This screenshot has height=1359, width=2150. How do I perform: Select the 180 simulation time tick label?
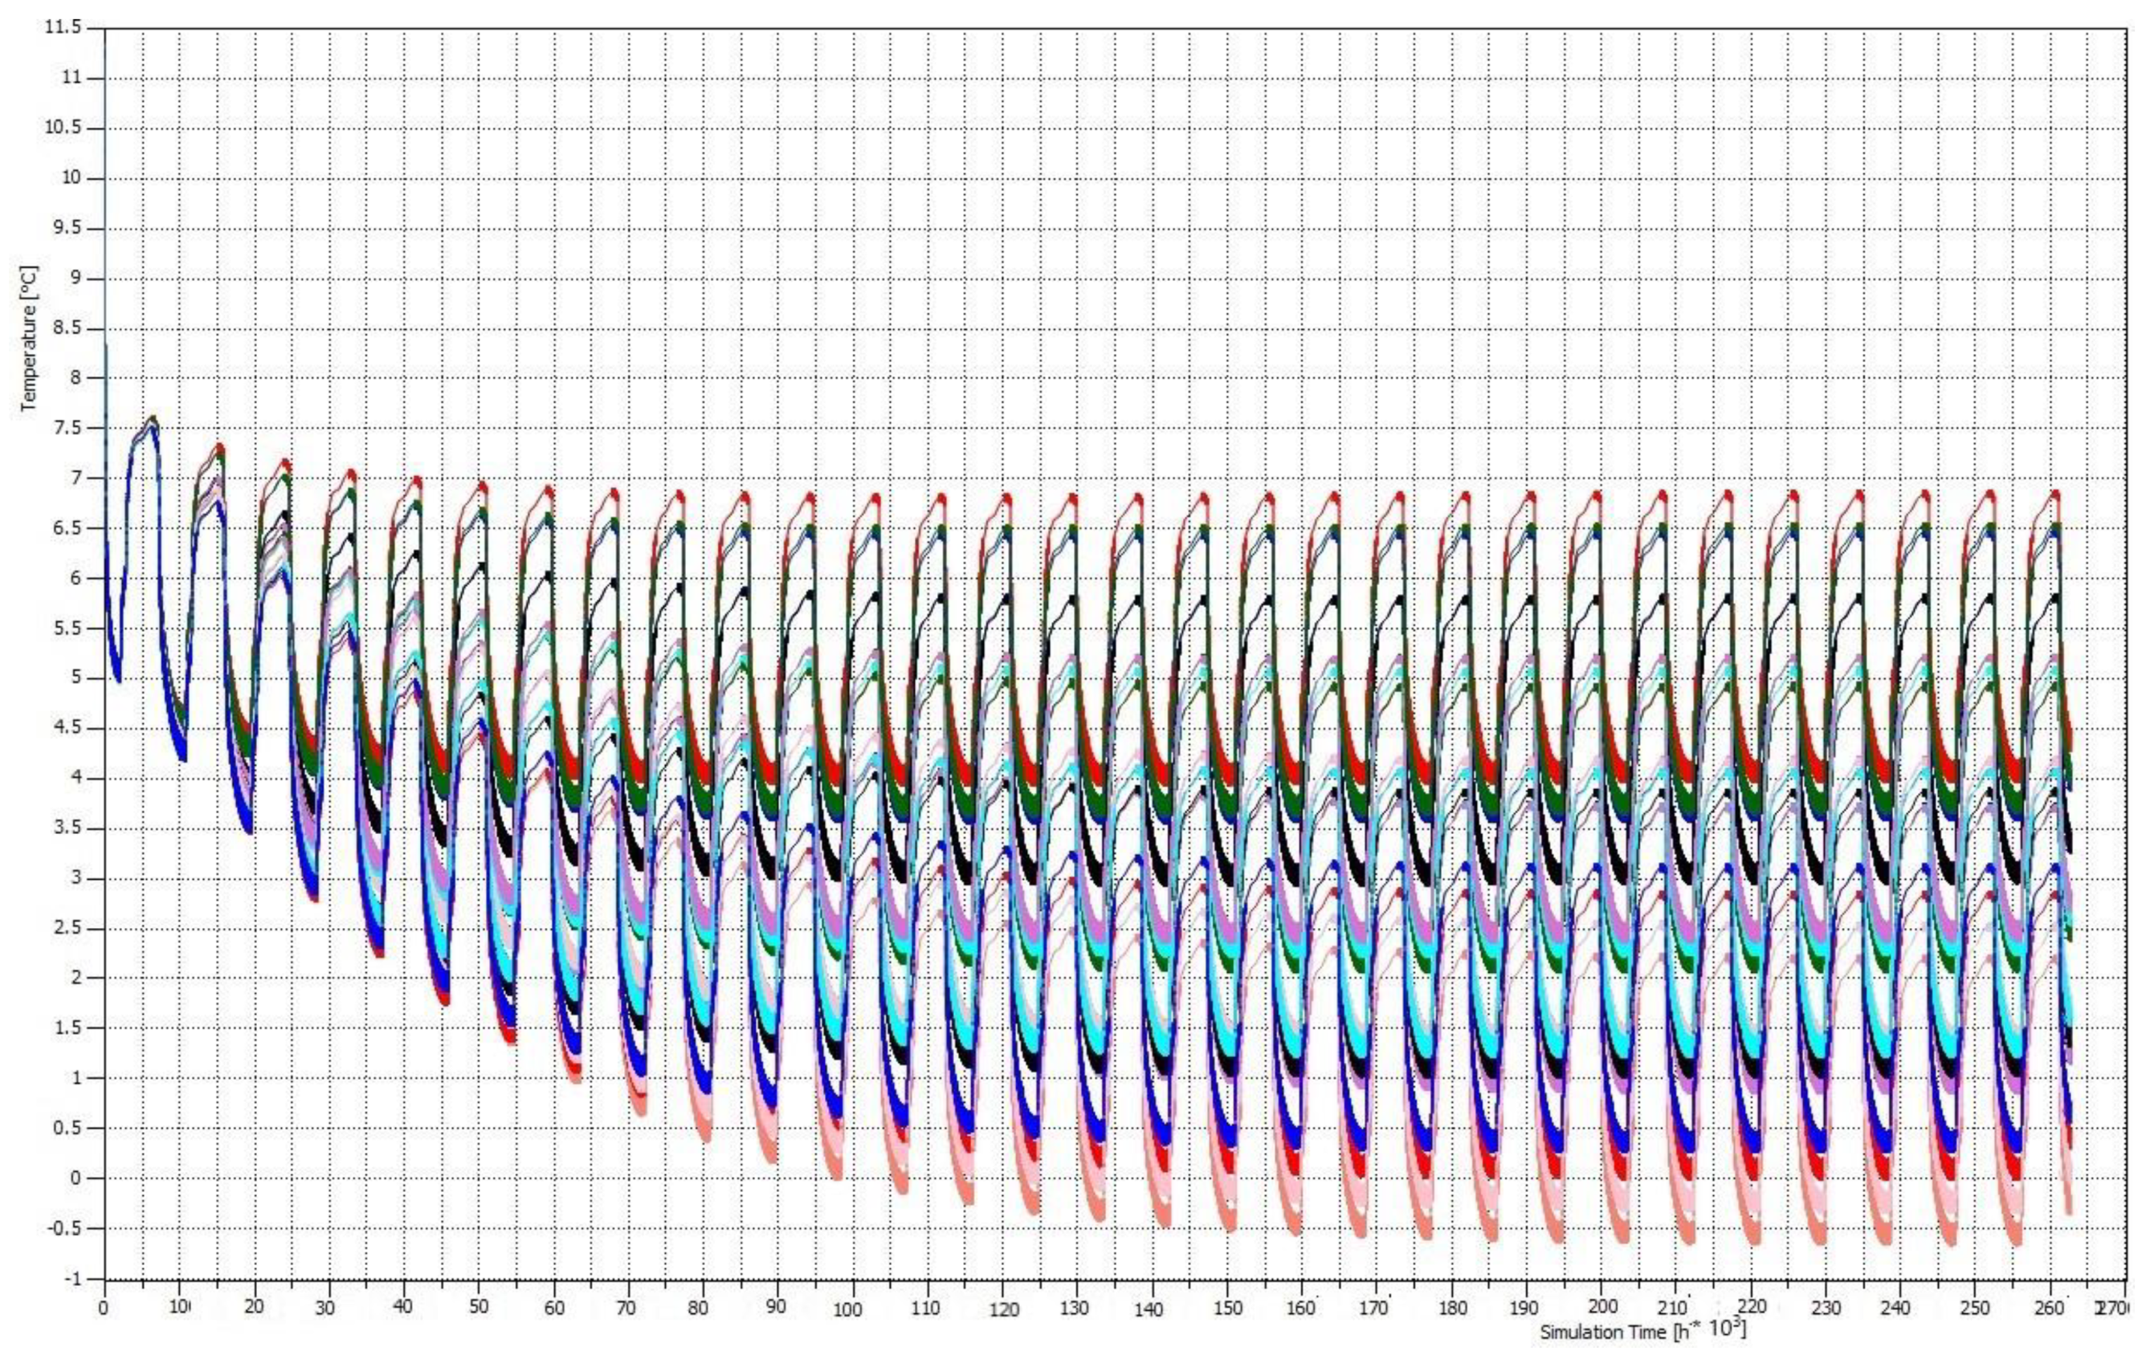pos(1453,1308)
